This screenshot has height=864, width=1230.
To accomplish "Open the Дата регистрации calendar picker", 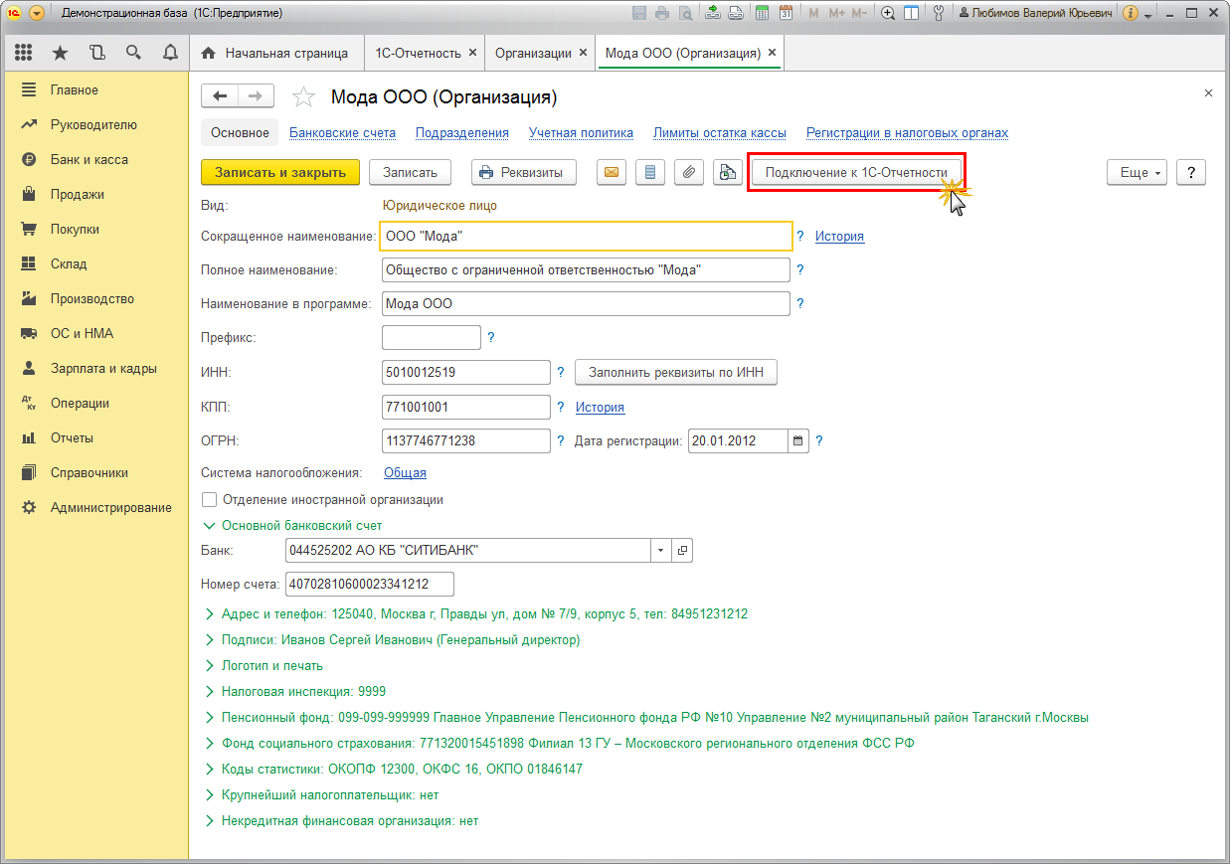I will coord(797,440).
